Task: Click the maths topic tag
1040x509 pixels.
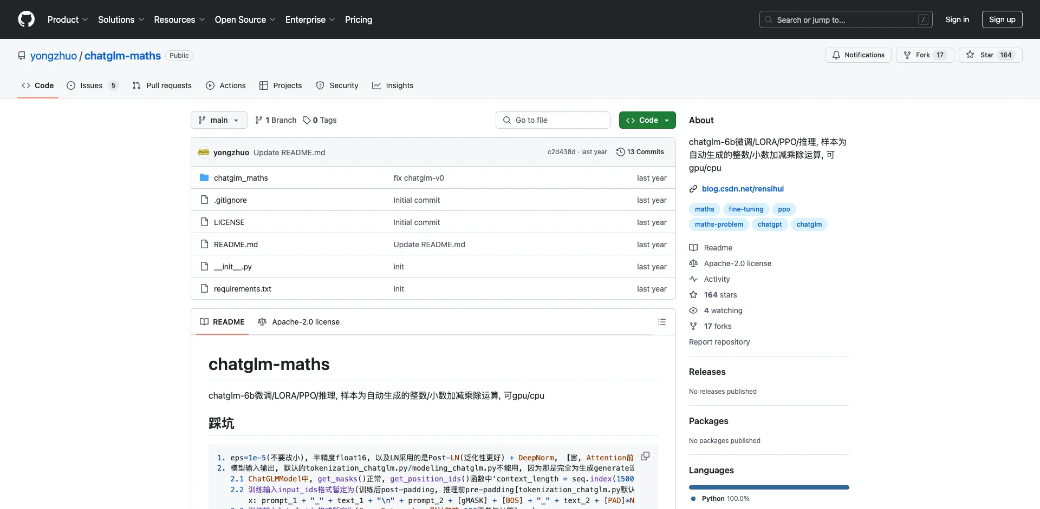Action: [704, 209]
